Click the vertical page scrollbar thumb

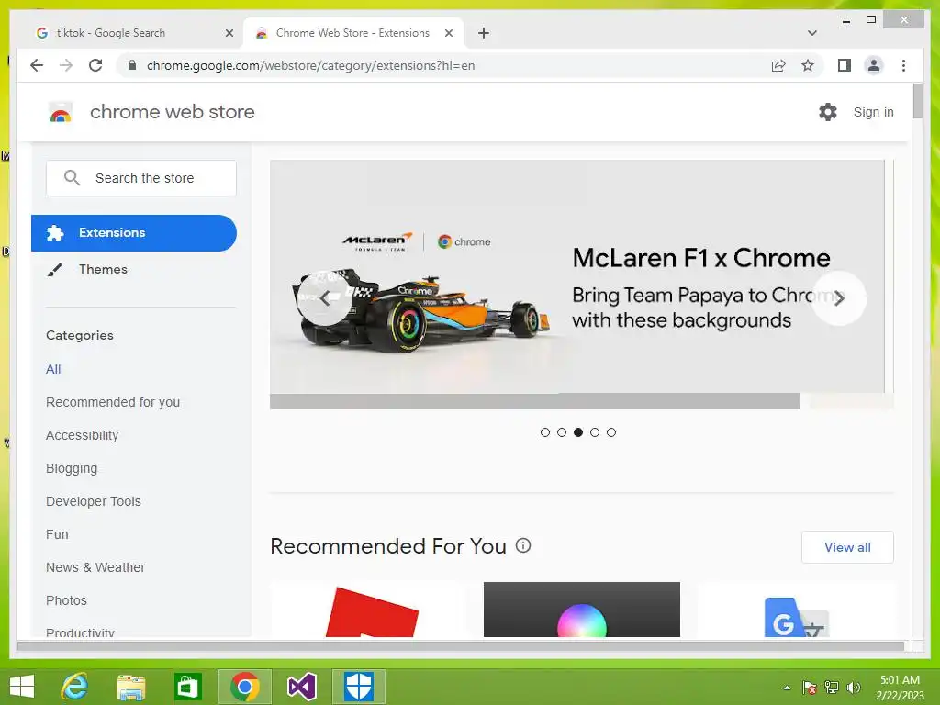[917, 101]
